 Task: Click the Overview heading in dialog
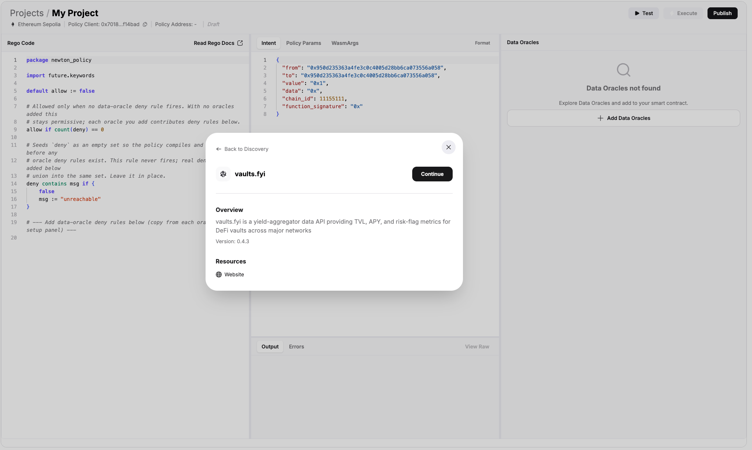coord(229,210)
